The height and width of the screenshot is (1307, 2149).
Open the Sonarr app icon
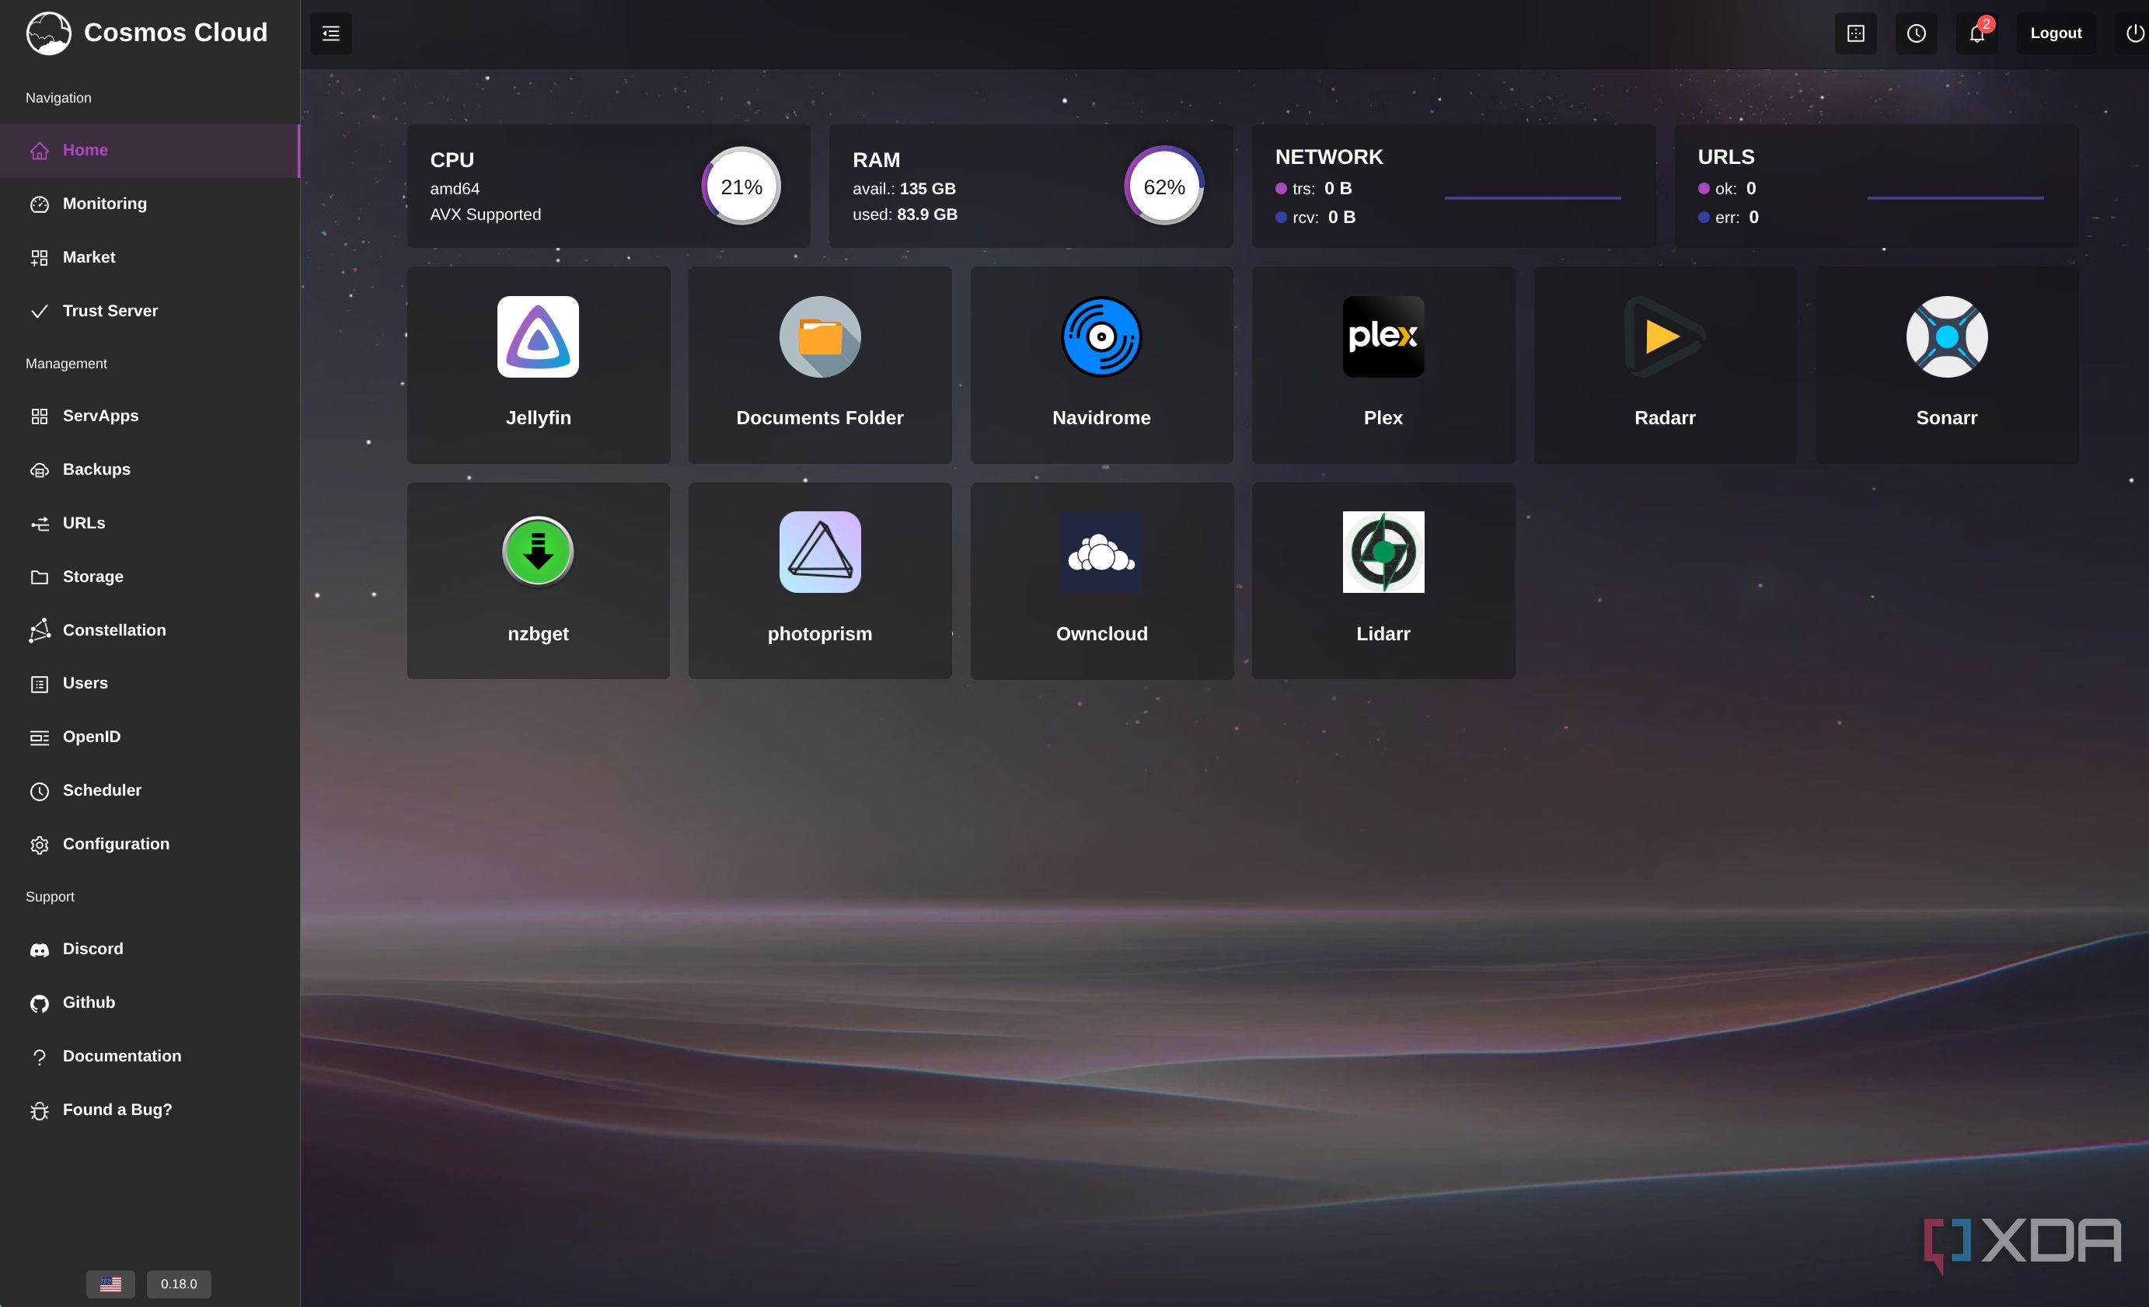click(x=1947, y=336)
